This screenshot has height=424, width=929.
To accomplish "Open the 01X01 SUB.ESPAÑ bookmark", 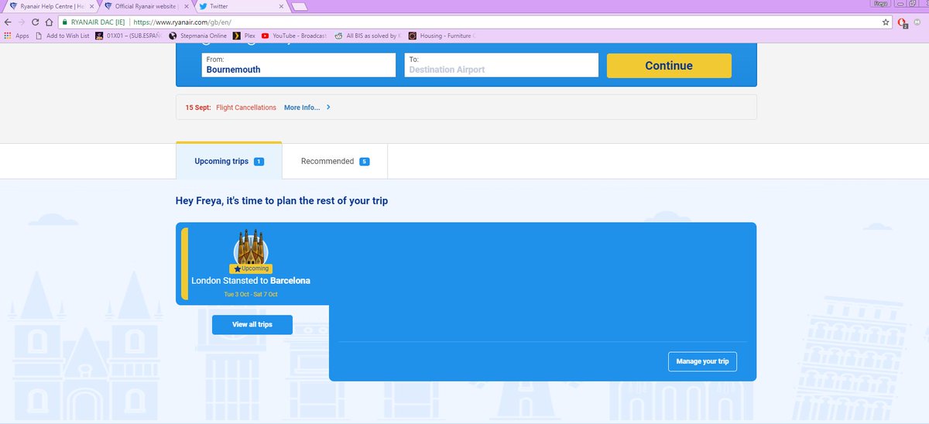I will pyautogui.click(x=129, y=36).
